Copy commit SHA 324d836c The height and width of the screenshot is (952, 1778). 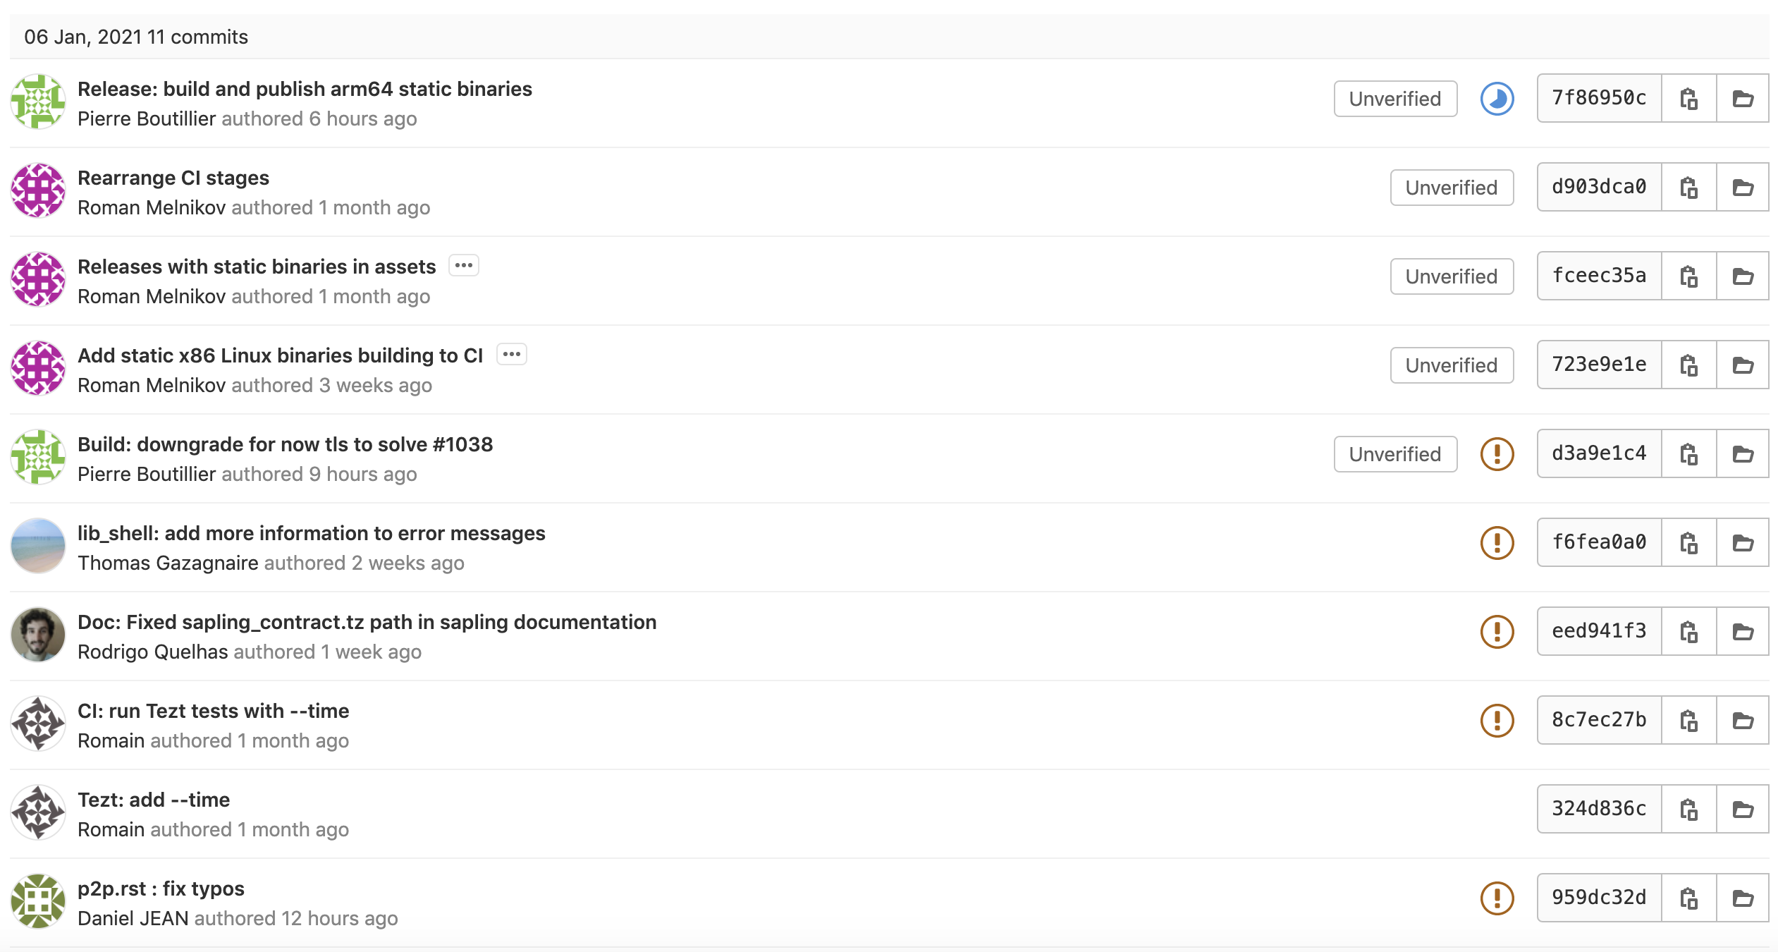click(1688, 810)
